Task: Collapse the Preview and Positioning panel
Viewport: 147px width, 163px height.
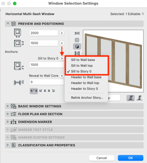Action: click(x=8, y=24)
